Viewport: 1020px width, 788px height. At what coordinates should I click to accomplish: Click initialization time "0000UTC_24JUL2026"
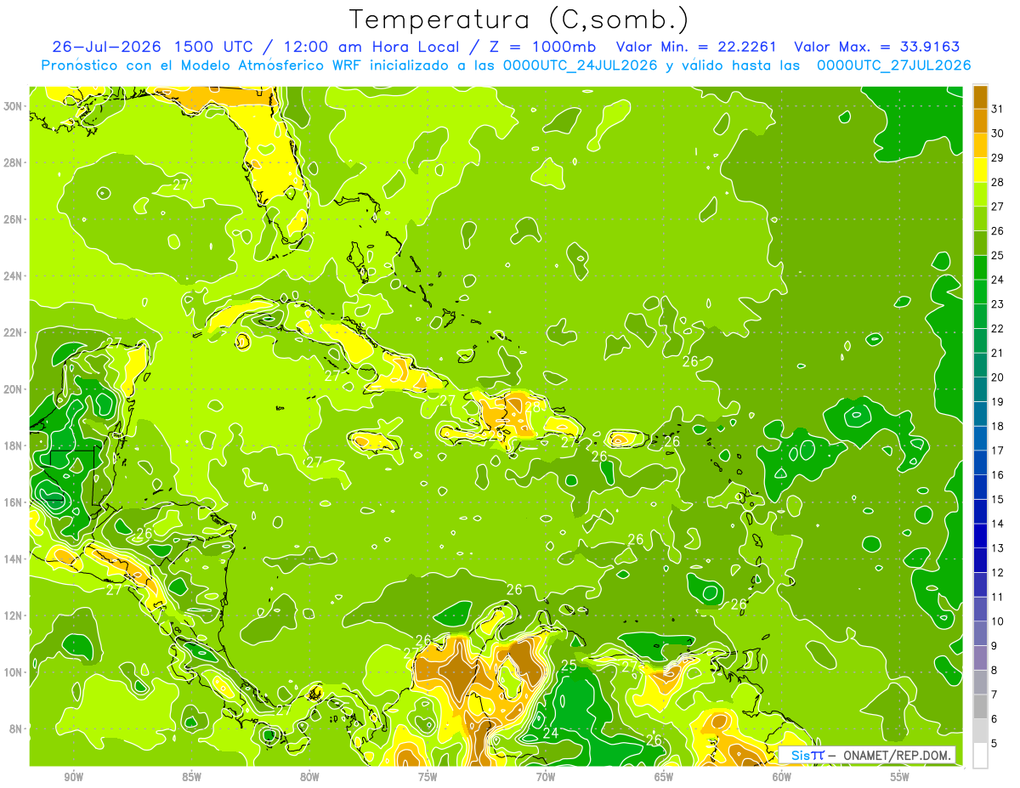pyautogui.click(x=582, y=65)
